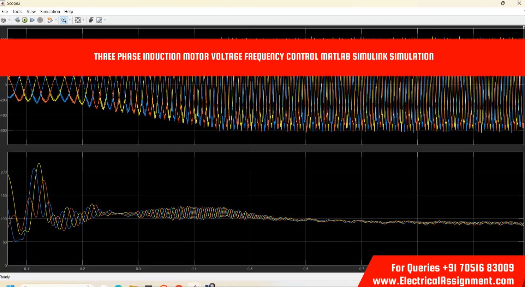Click the Step Back simulation icon
This screenshot has width=525, height=287.
(x=17, y=20)
